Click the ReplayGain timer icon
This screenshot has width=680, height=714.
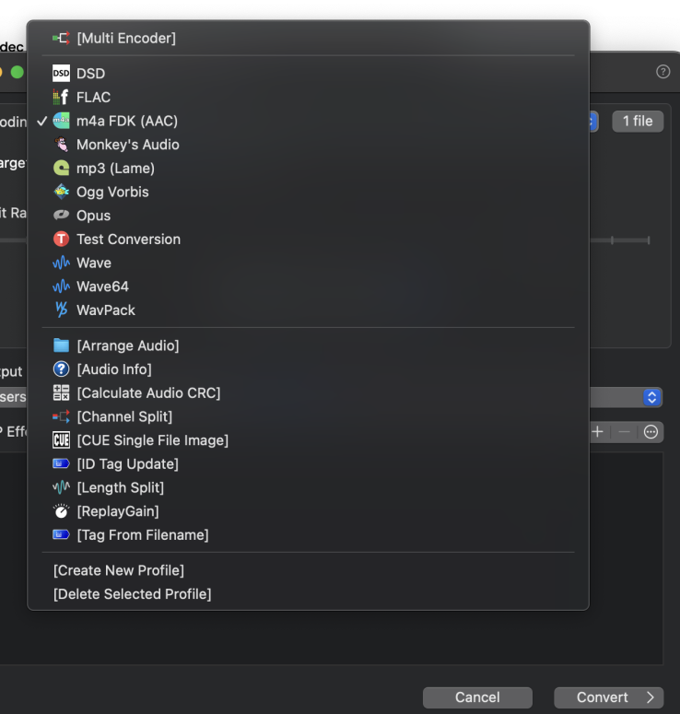click(x=61, y=511)
